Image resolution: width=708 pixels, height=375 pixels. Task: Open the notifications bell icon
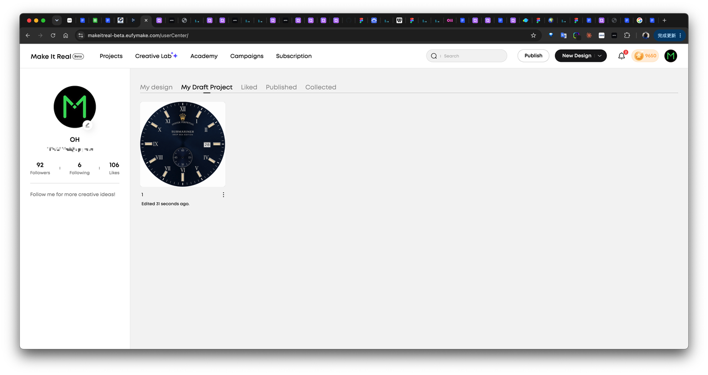tap(622, 56)
